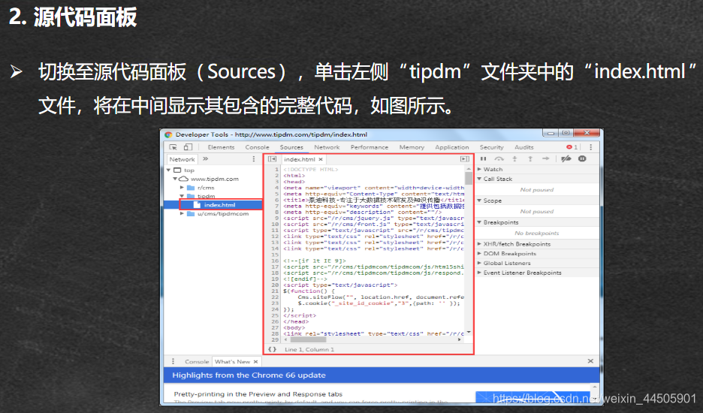Open the Audits tab
Image resolution: width=703 pixels, height=413 pixels.
[x=524, y=147]
